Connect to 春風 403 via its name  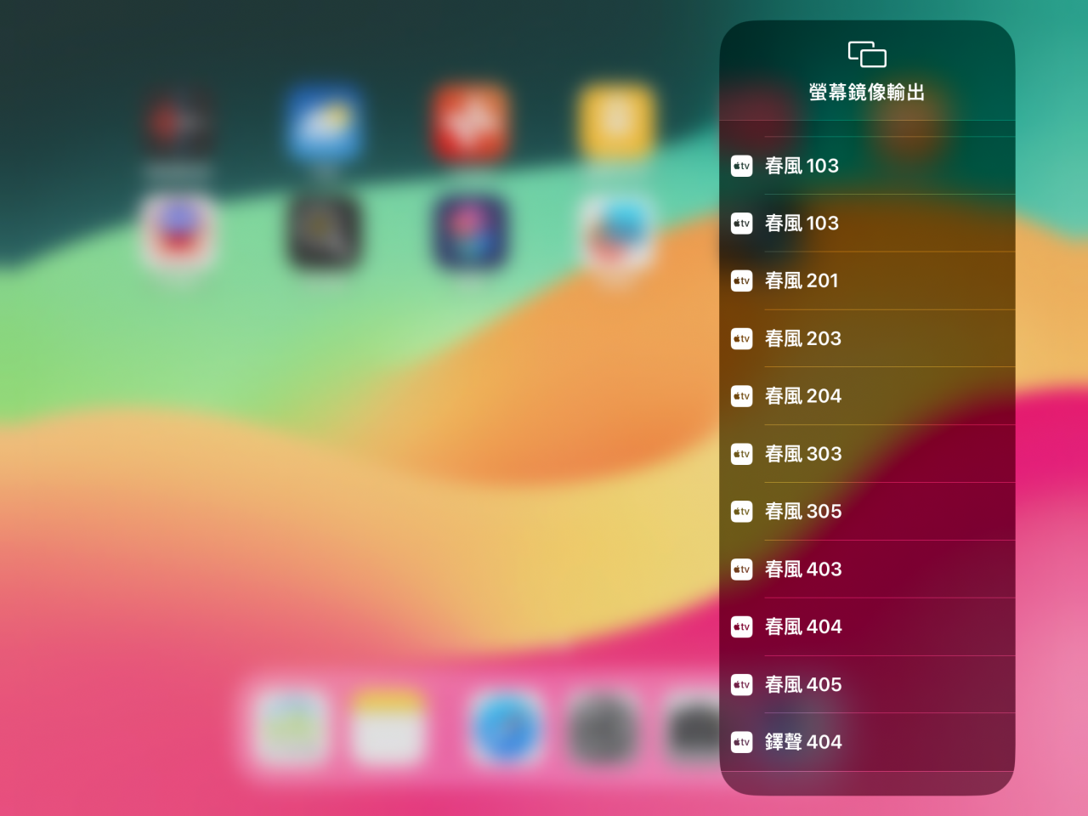click(x=803, y=569)
